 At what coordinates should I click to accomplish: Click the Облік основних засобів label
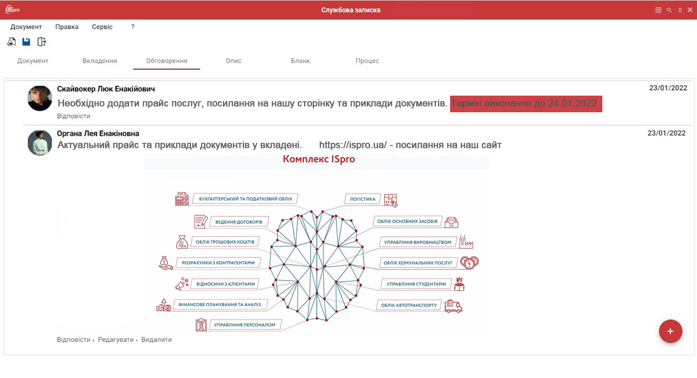pos(407,221)
